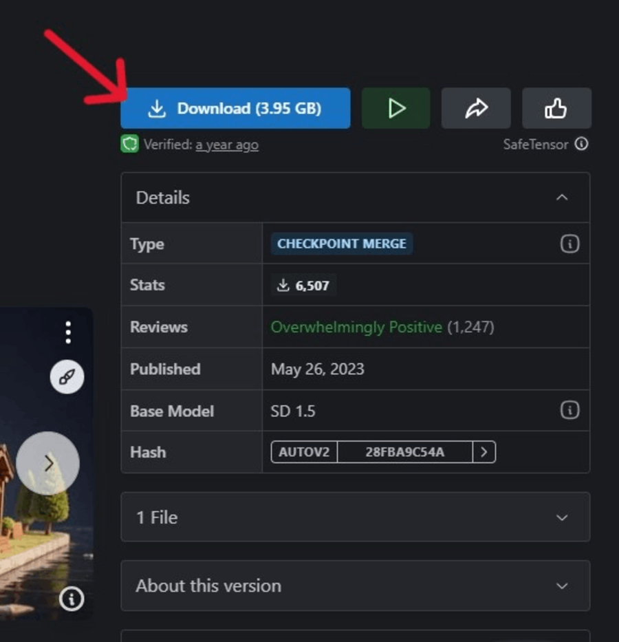The height and width of the screenshot is (642, 619).
Task: Click the SafeTensor info icon
Action: click(x=581, y=144)
